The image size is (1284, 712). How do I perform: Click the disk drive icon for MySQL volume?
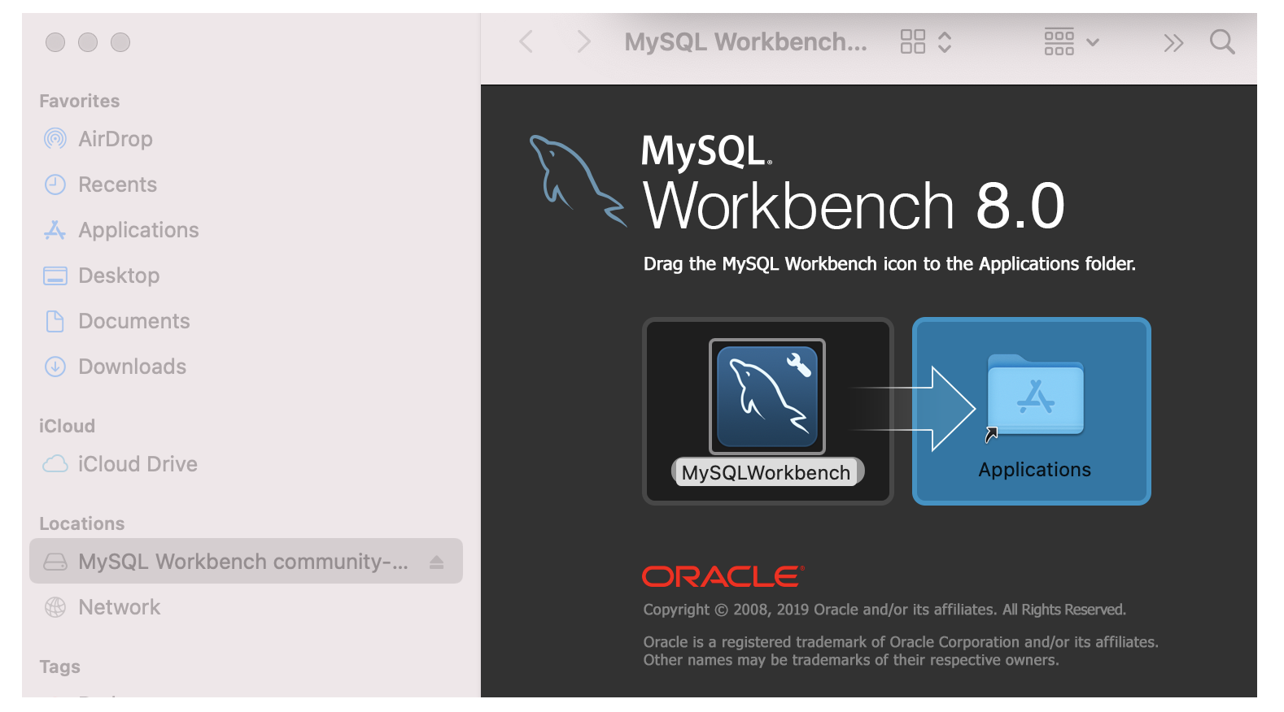click(55, 562)
